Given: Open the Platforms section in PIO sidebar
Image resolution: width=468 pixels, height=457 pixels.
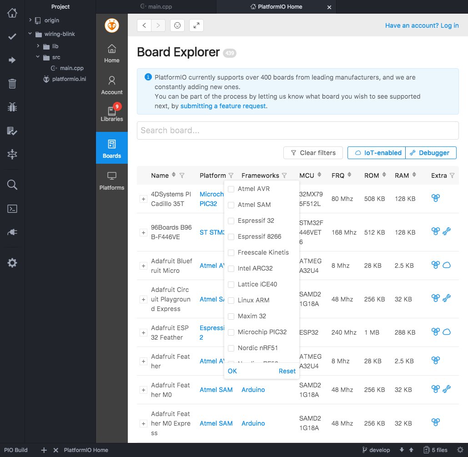Looking at the screenshot, I should (x=112, y=181).
